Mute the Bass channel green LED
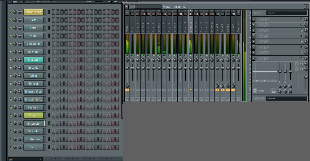 click(x=11, y=20)
